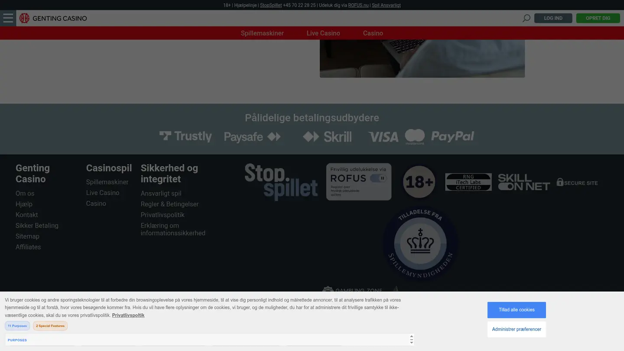Open Spillemaskiner link under Casinospil

click(x=107, y=182)
